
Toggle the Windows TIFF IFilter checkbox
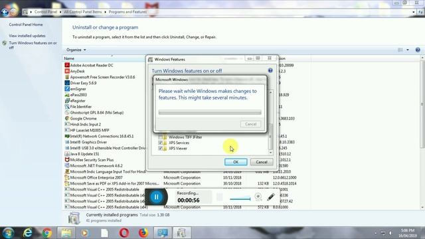[160, 137]
